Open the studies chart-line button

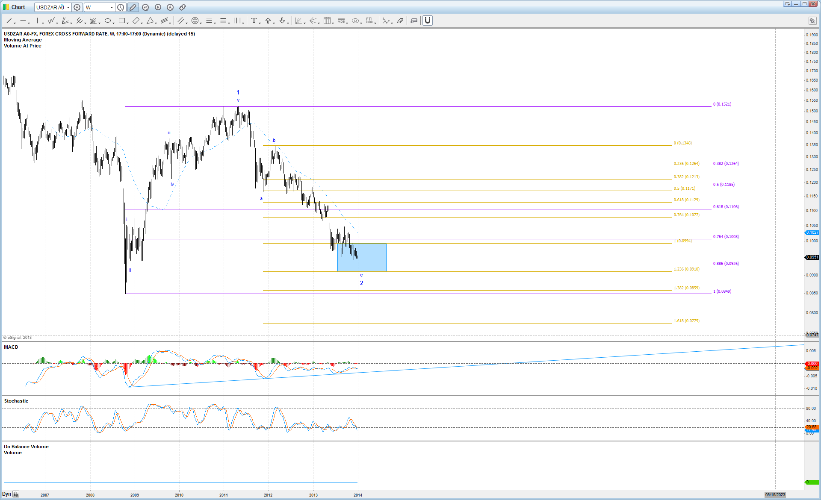click(x=145, y=7)
